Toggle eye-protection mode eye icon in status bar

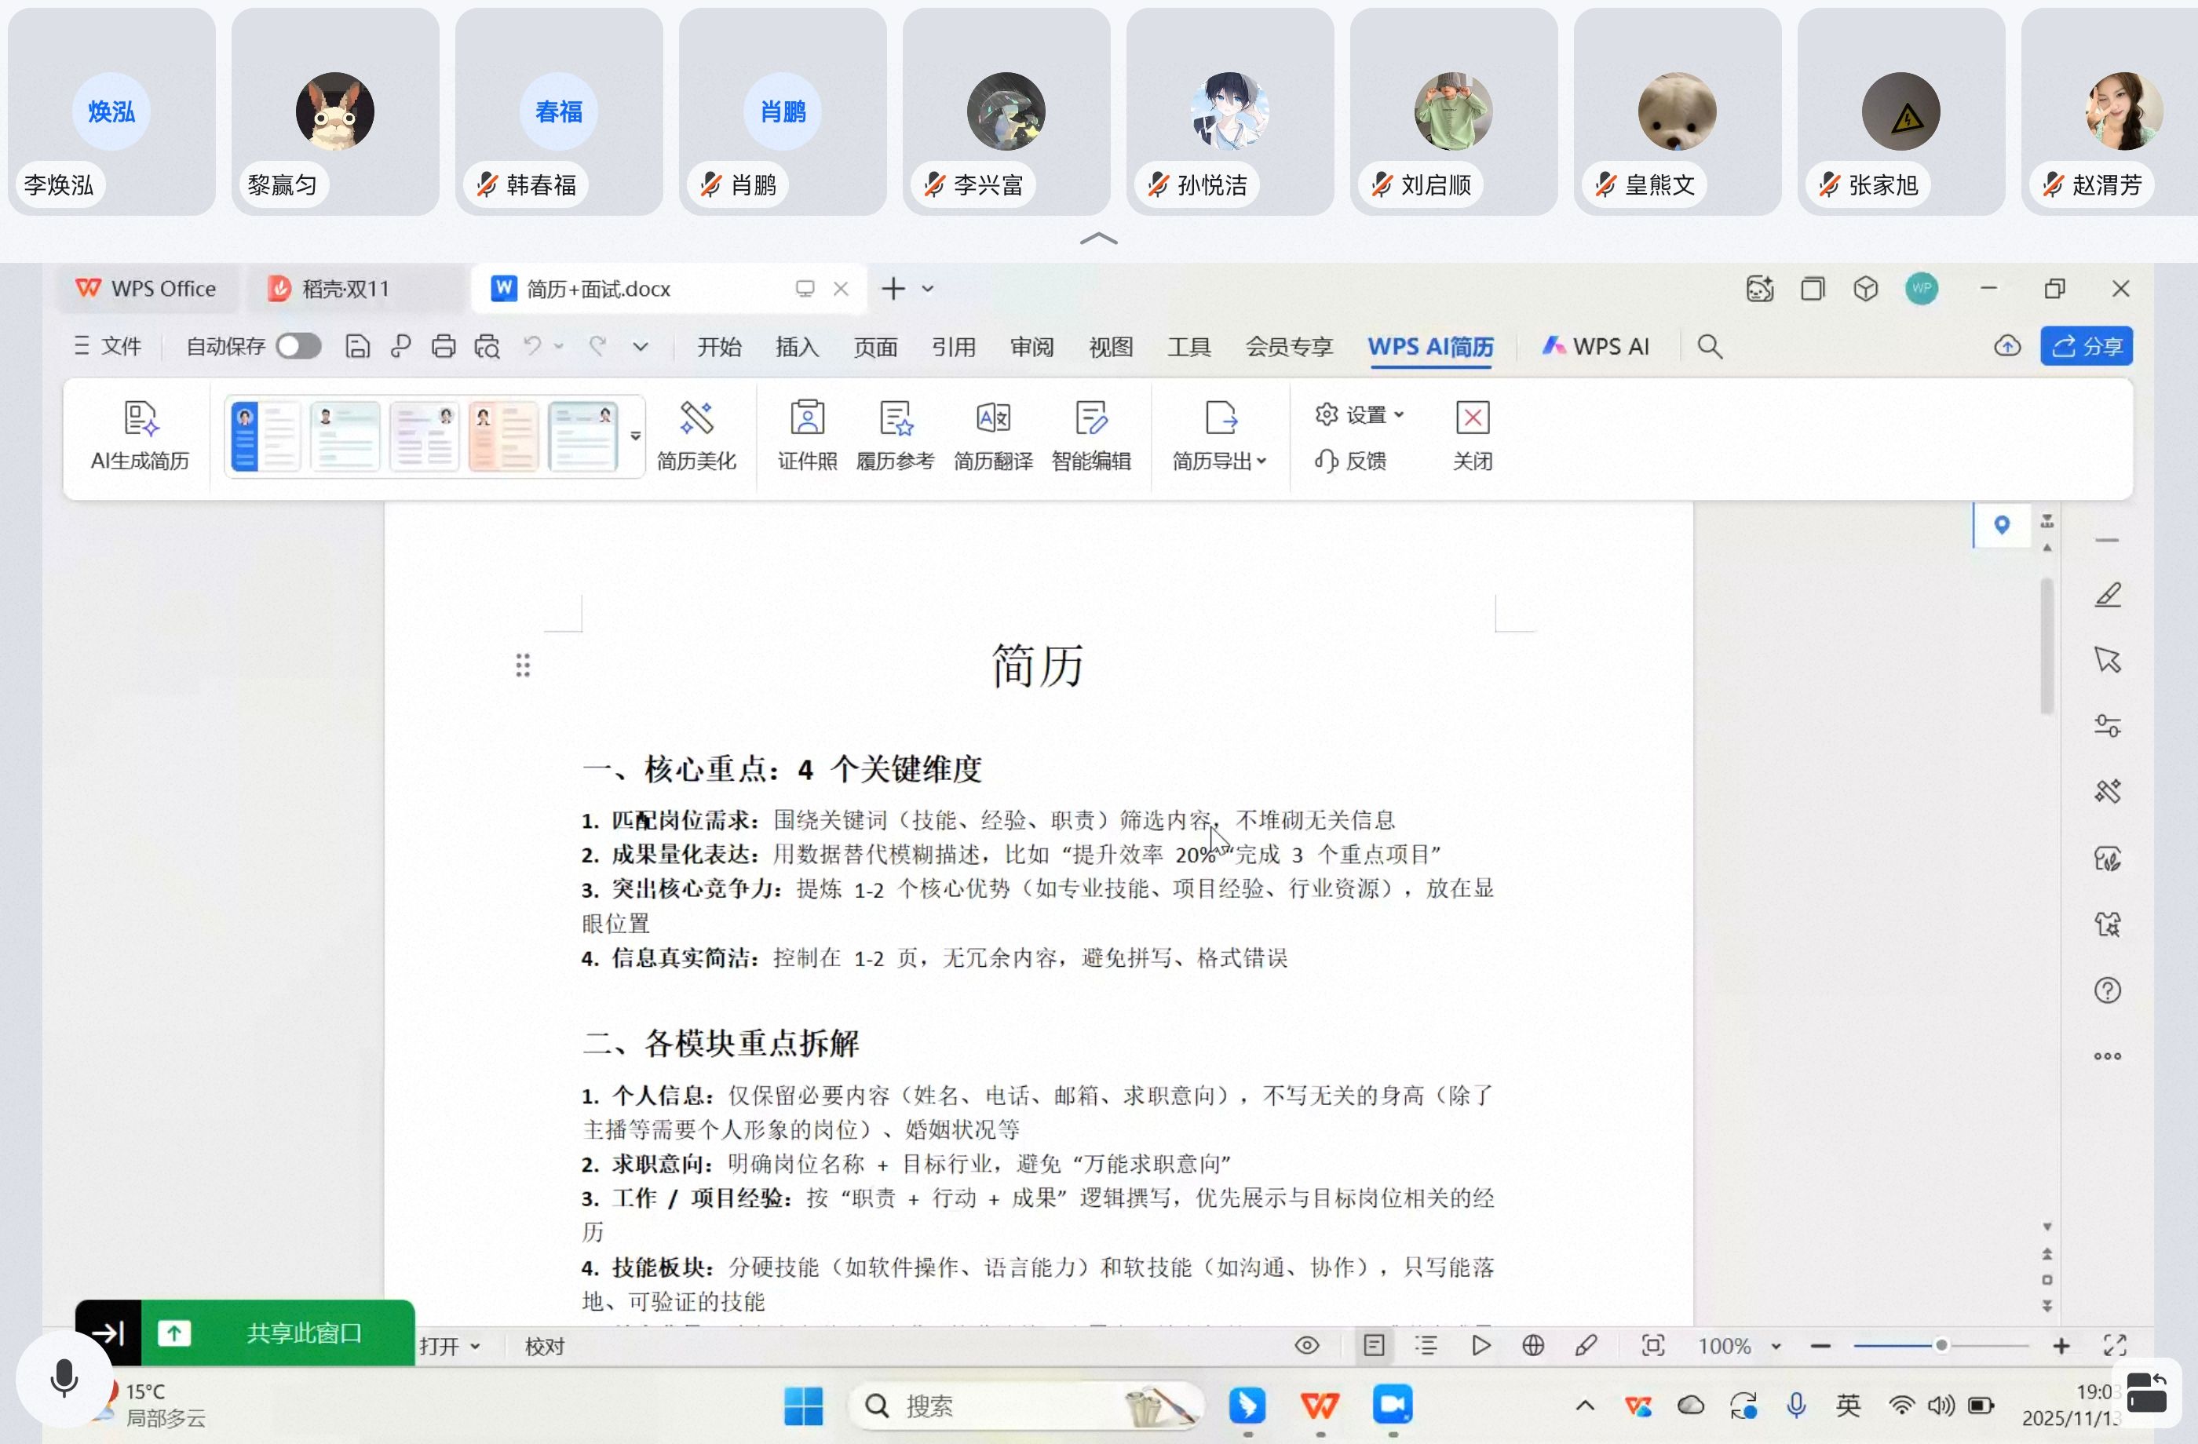point(1306,1346)
